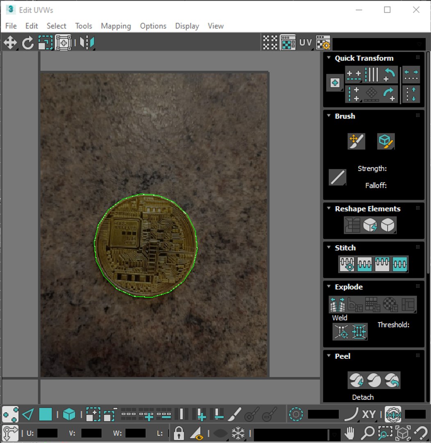Toggle the Show Map display button
Image resolution: width=431 pixels, height=443 pixels.
coord(288,43)
